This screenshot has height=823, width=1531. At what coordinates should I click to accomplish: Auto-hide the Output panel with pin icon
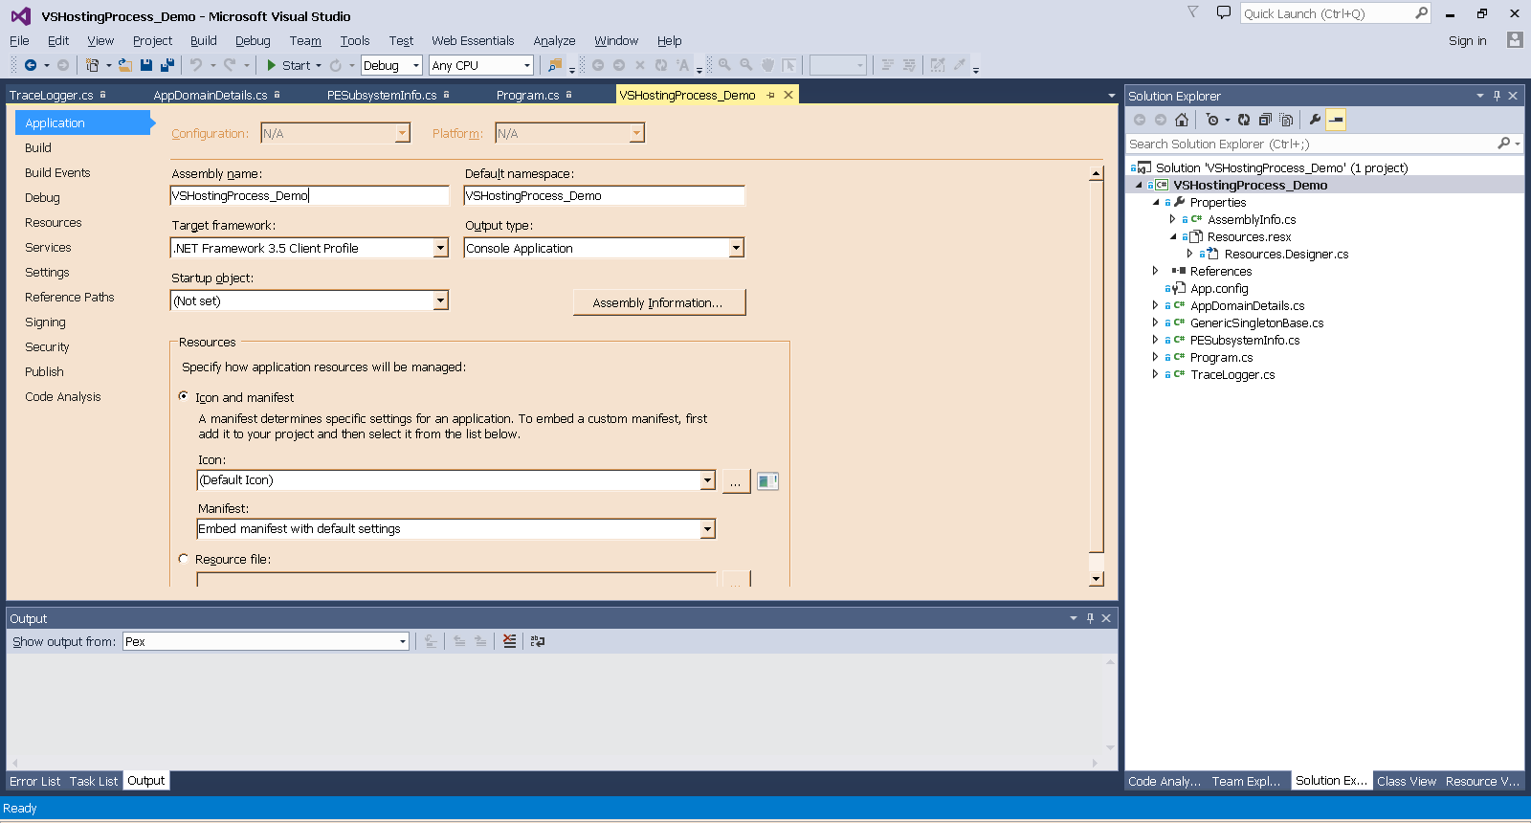click(1090, 618)
